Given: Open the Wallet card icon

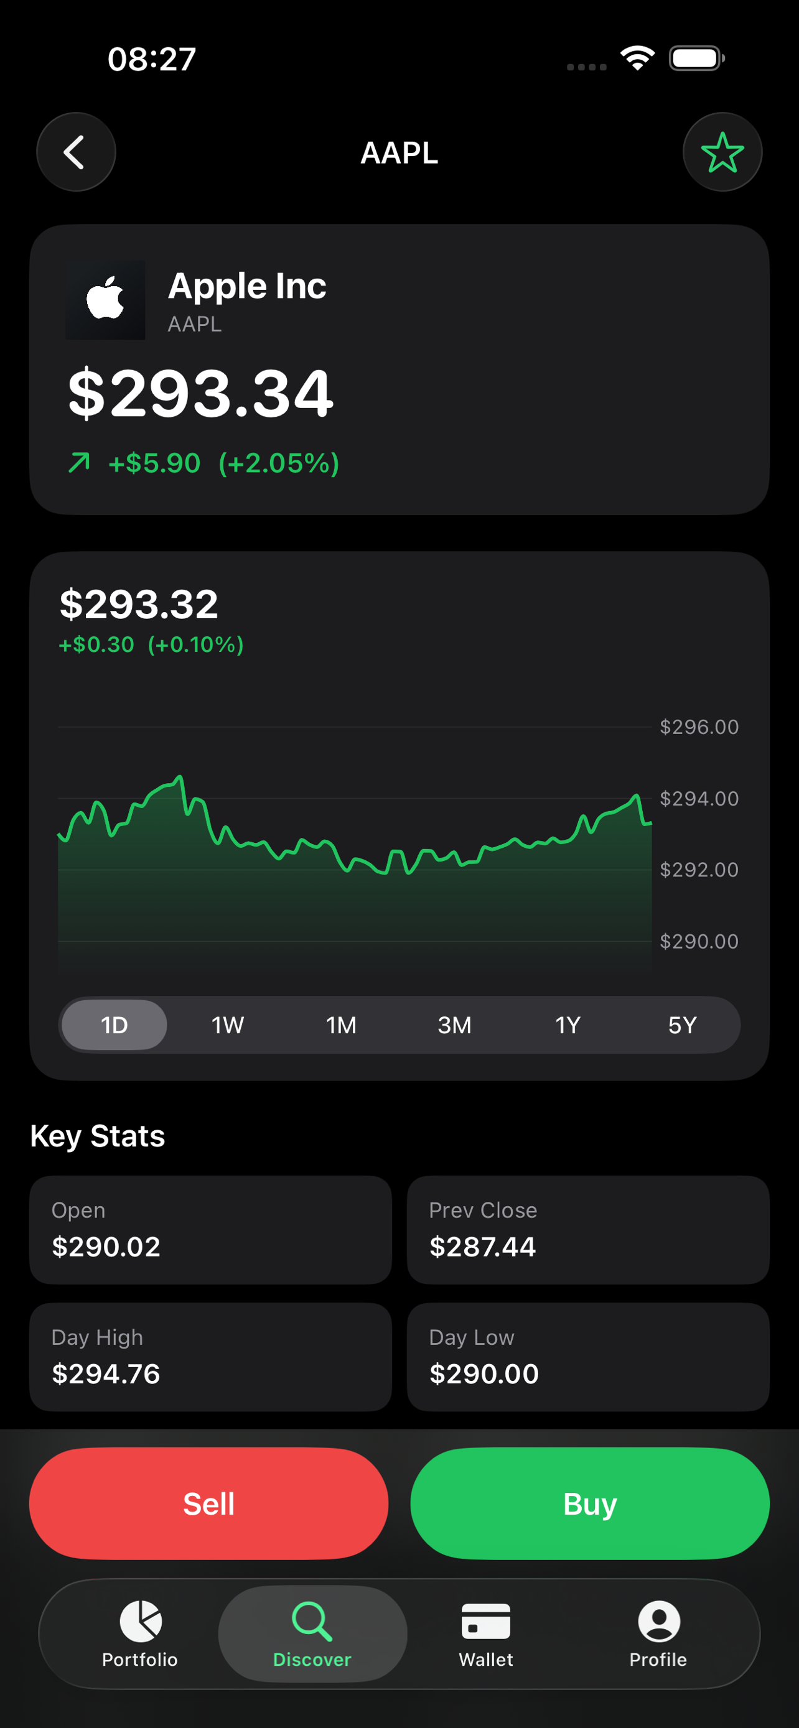Looking at the screenshot, I should coord(486,1622).
